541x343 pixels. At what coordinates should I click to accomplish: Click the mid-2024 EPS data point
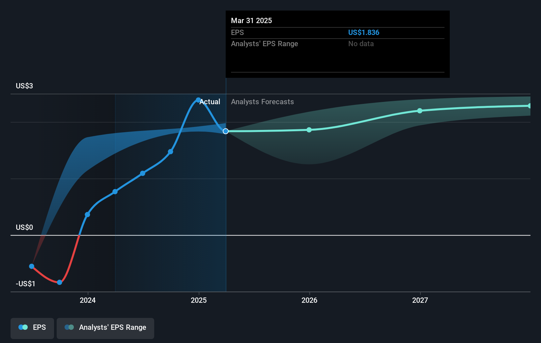pos(143,173)
